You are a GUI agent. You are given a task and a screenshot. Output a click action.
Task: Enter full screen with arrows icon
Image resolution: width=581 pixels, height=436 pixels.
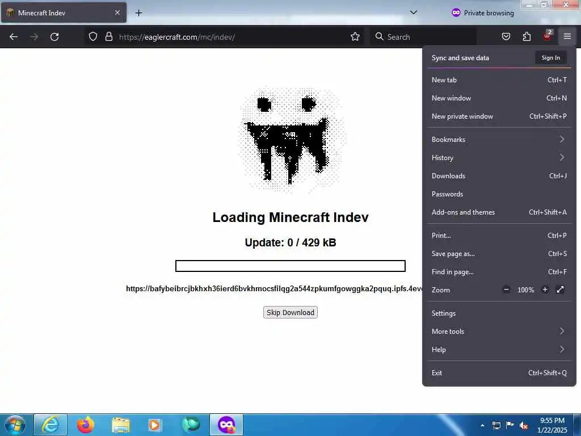click(x=560, y=290)
